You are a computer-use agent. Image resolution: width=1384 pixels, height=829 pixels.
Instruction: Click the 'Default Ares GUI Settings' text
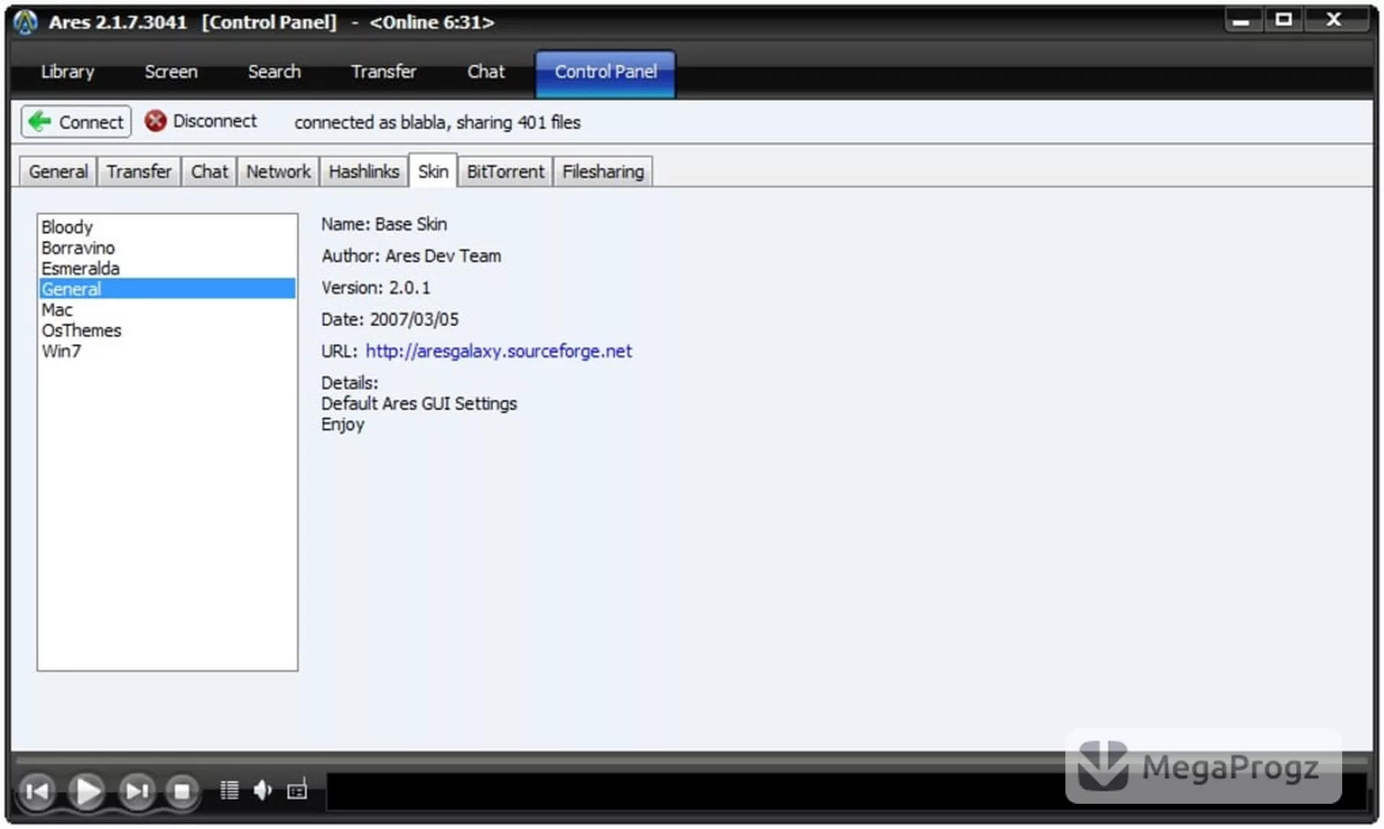[419, 404]
